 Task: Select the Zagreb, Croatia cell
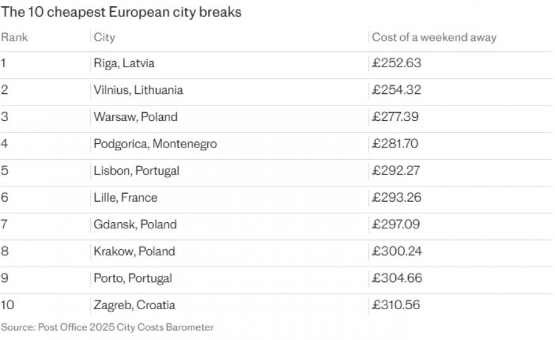pos(134,305)
